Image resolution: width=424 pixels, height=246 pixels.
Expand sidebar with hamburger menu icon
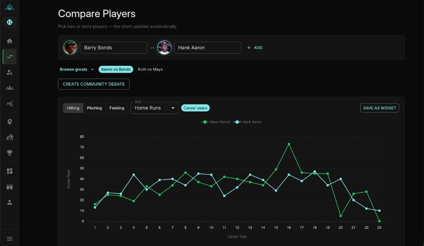(x=10, y=239)
